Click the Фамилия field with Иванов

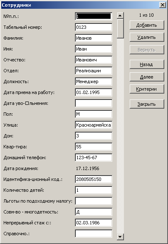click(x=94, y=38)
